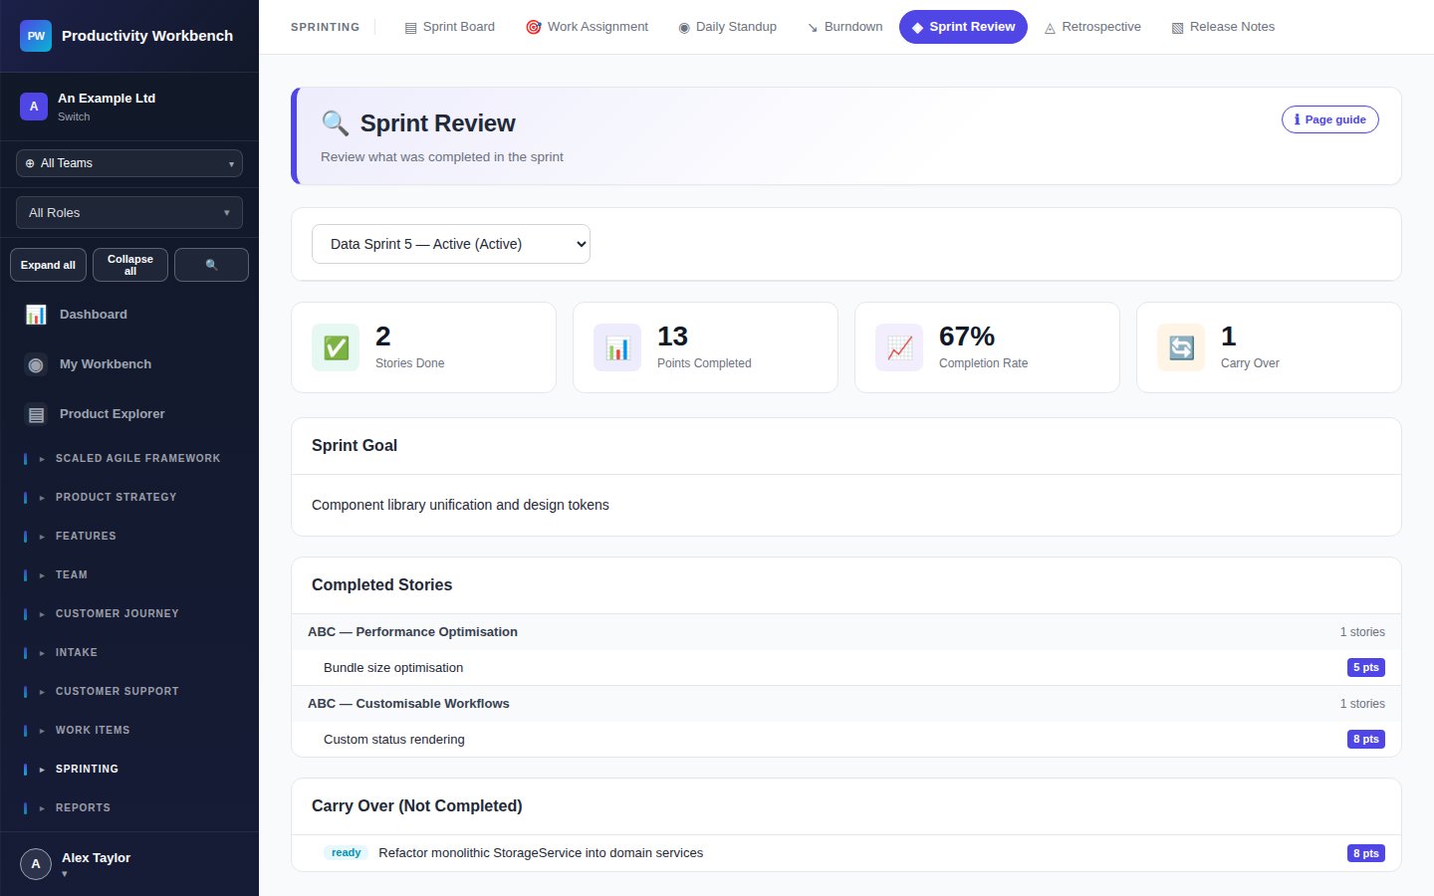
Task: Click the PW logo icon
Action: point(36,36)
